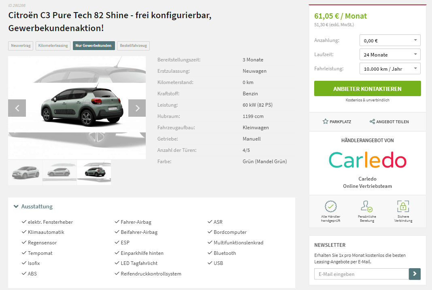
Task: Select the Neuvertrag tag
Action: (21, 46)
